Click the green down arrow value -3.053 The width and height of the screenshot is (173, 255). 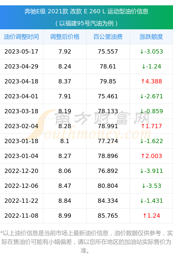tap(151, 51)
